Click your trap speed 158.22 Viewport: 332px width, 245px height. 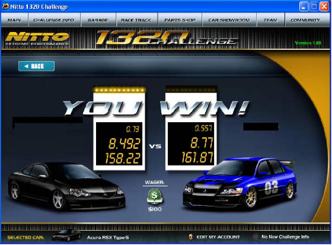tap(123, 158)
